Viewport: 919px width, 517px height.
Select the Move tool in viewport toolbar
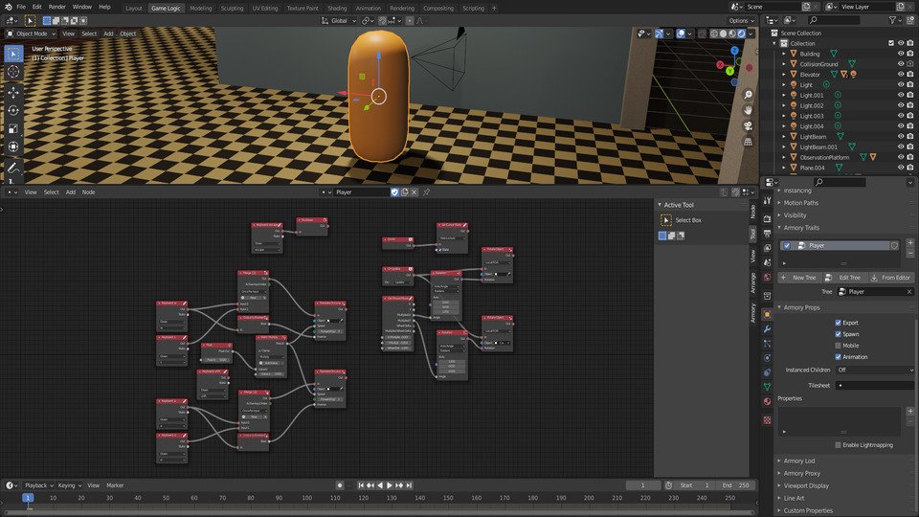(x=13, y=92)
